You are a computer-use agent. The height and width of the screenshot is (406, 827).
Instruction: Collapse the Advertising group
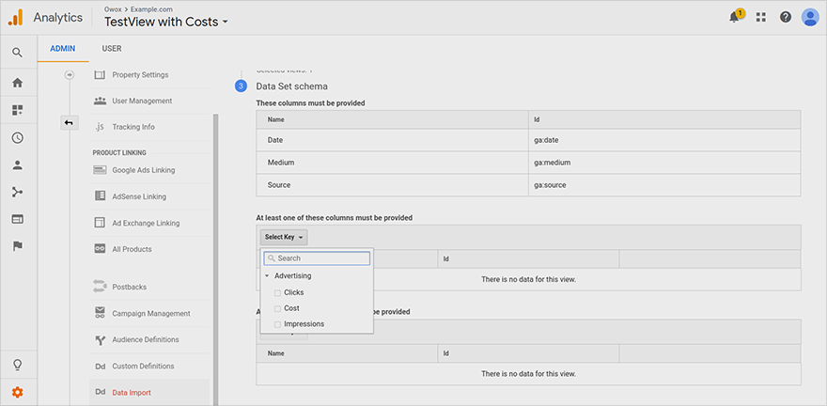pyautogui.click(x=268, y=276)
